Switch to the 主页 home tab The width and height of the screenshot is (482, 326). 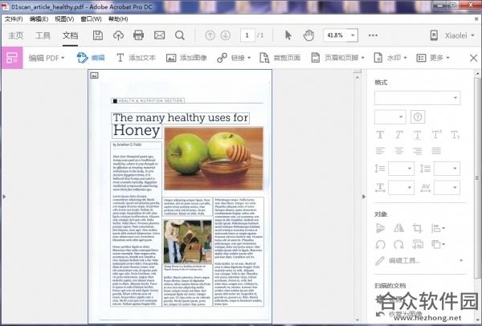(x=16, y=35)
